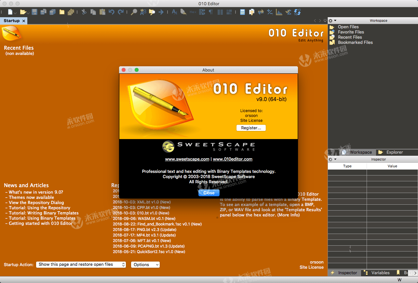
Task: Open the www.sweetscape.com link
Action: point(187,159)
